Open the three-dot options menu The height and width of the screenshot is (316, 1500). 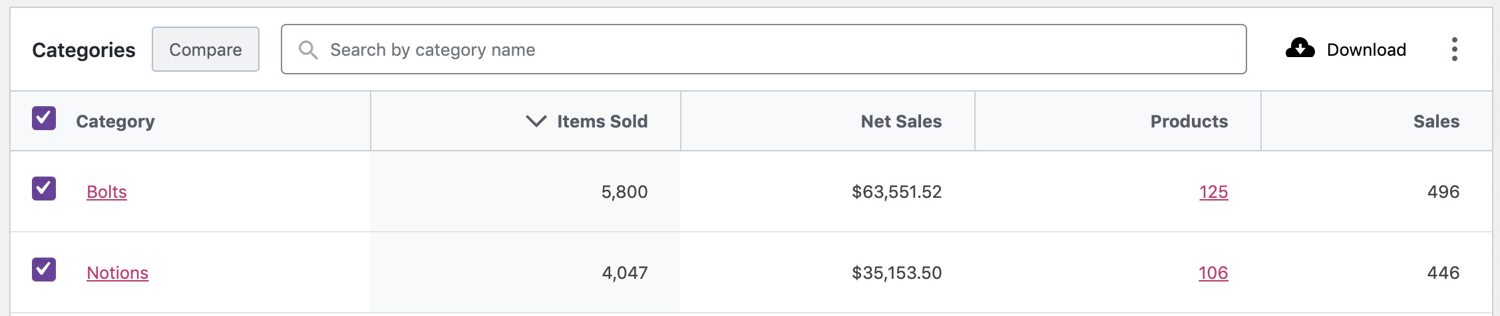[x=1454, y=49]
